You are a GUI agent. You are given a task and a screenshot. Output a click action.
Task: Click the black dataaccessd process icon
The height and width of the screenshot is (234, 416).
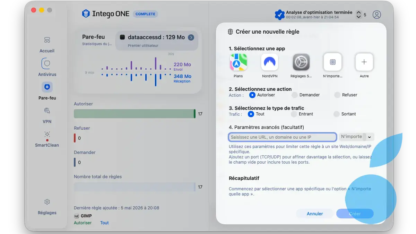[122, 37]
